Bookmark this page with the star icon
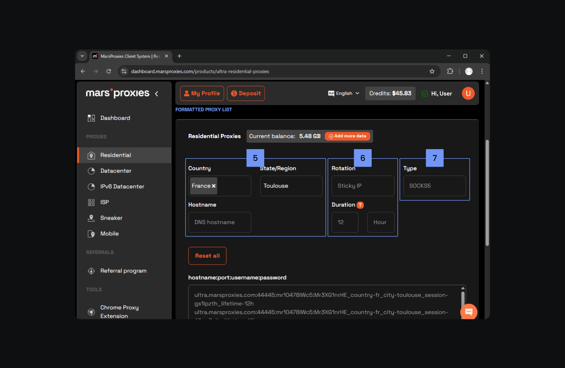This screenshot has width=565, height=368. tap(432, 72)
